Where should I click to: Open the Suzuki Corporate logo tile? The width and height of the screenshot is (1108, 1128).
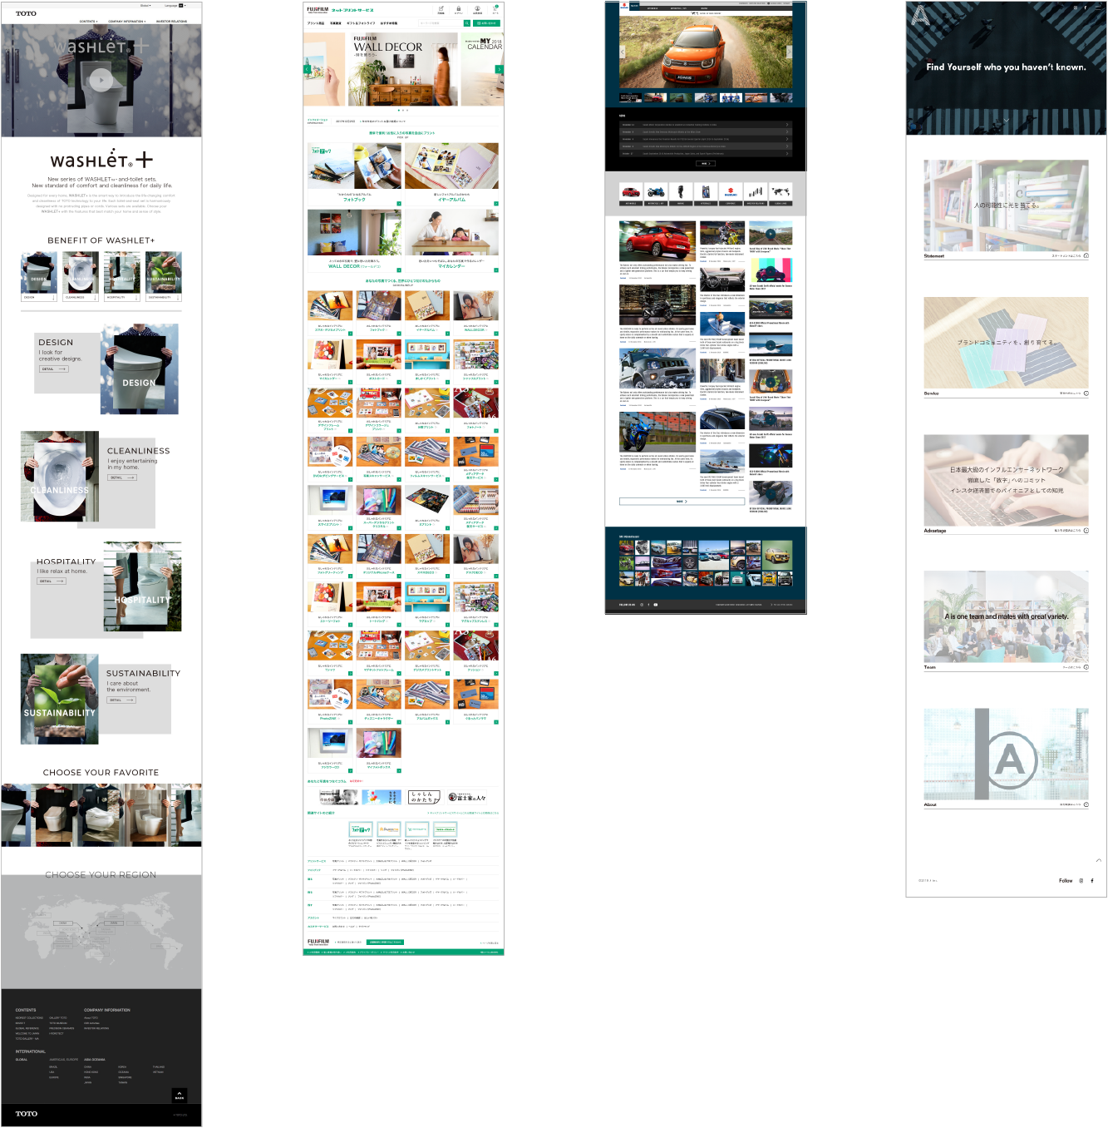(731, 195)
